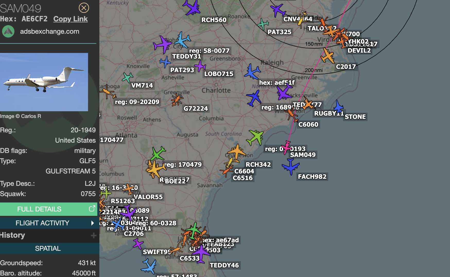Screen dimensions: 450x277
Task: Click the purple RCH560 aircraft icon
Action: click(x=192, y=7)
